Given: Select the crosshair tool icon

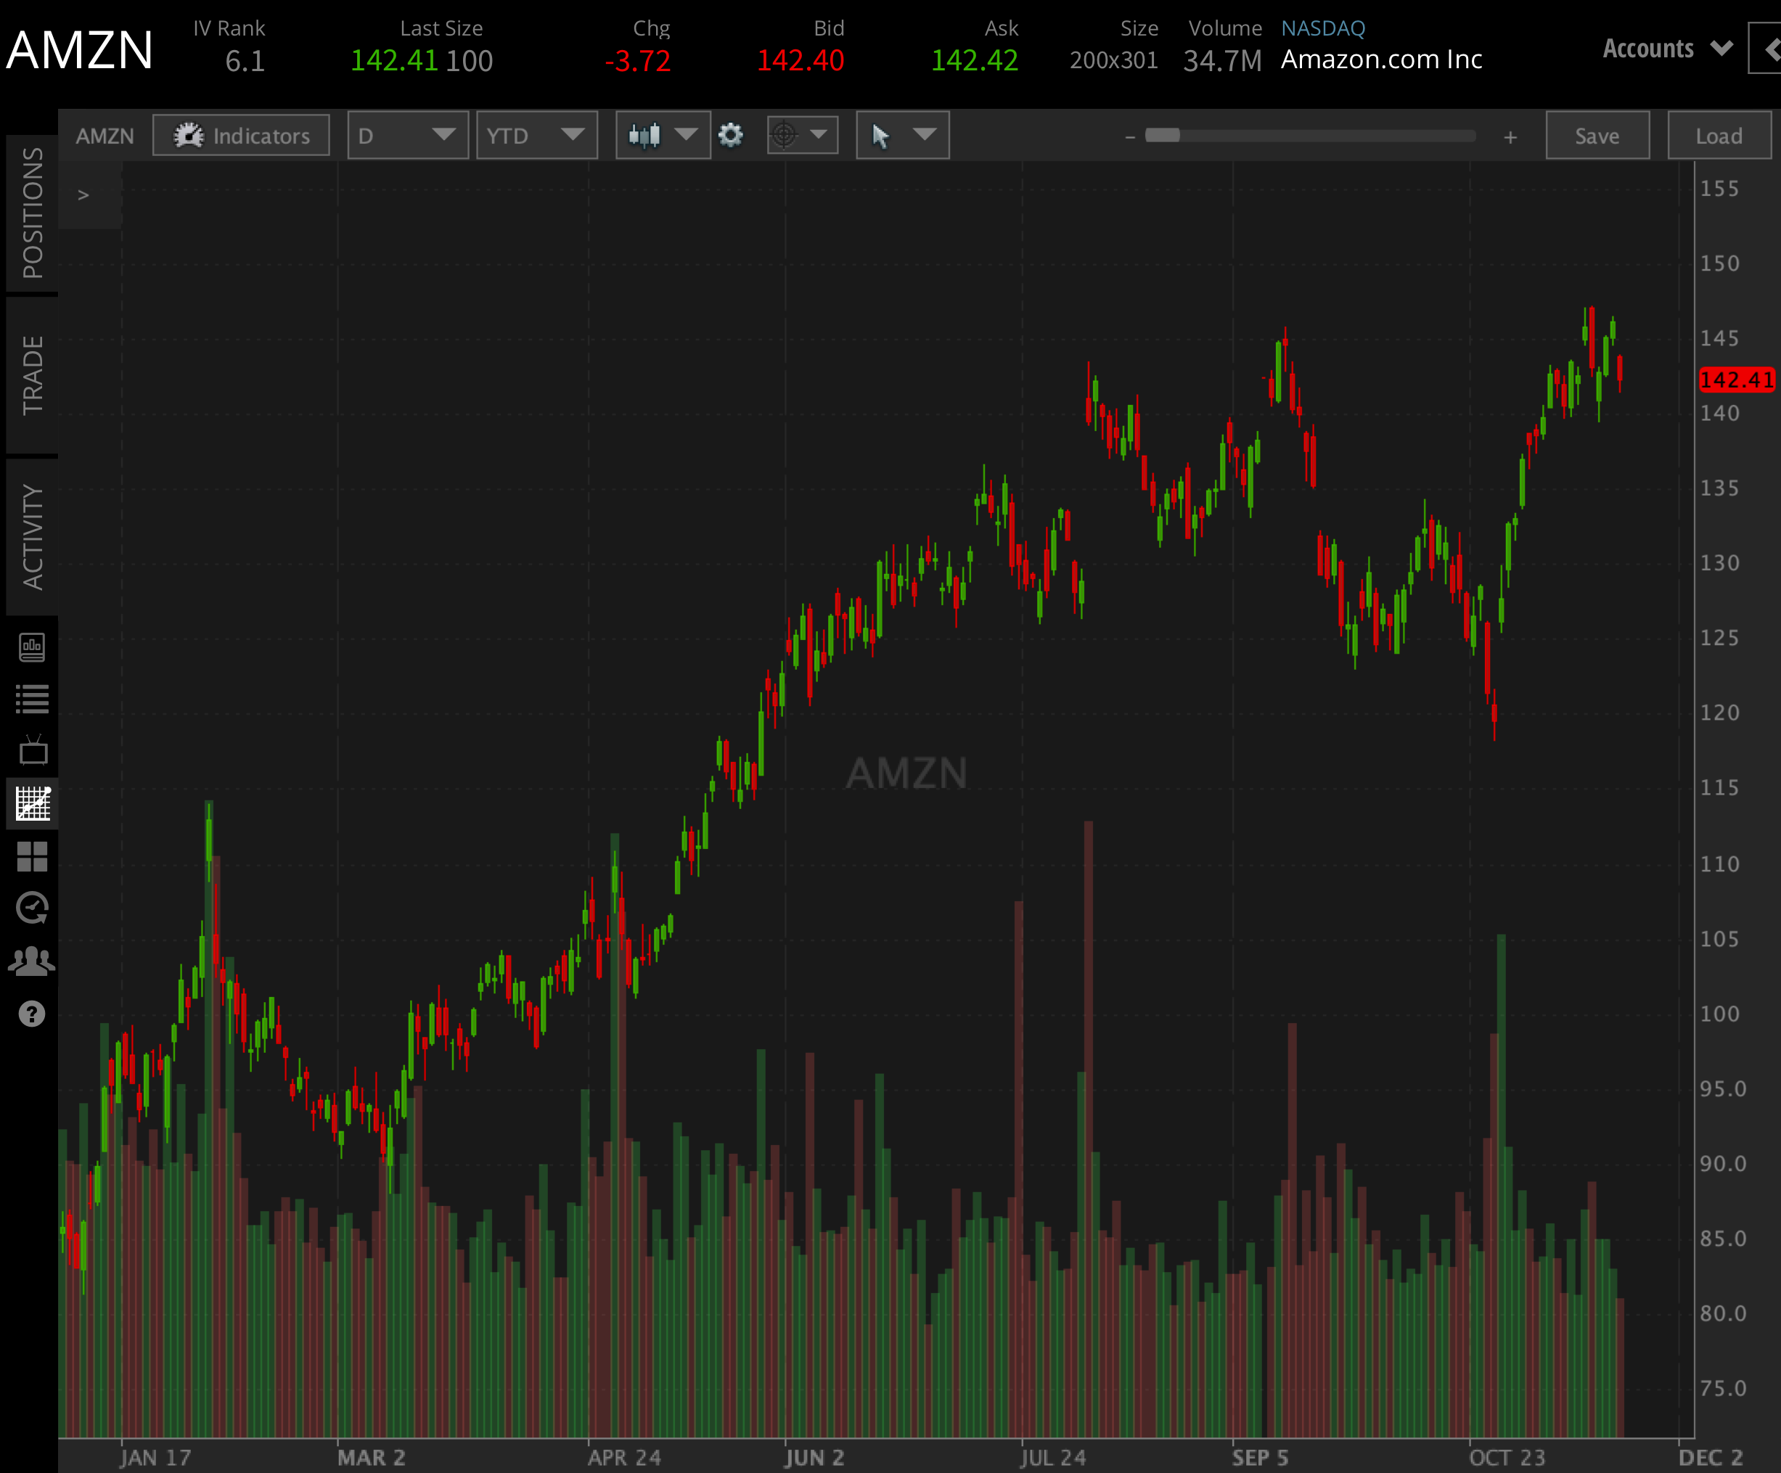Looking at the screenshot, I should point(784,135).
